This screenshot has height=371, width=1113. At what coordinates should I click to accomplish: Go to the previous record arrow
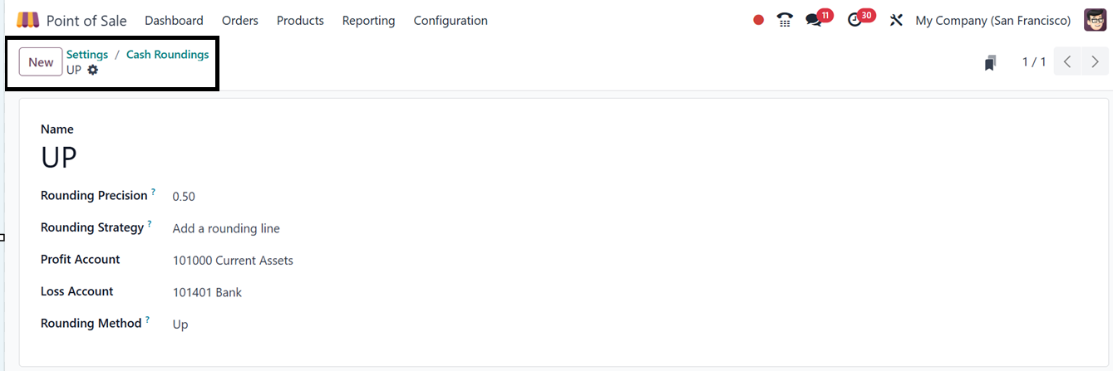coord(1067,61)
